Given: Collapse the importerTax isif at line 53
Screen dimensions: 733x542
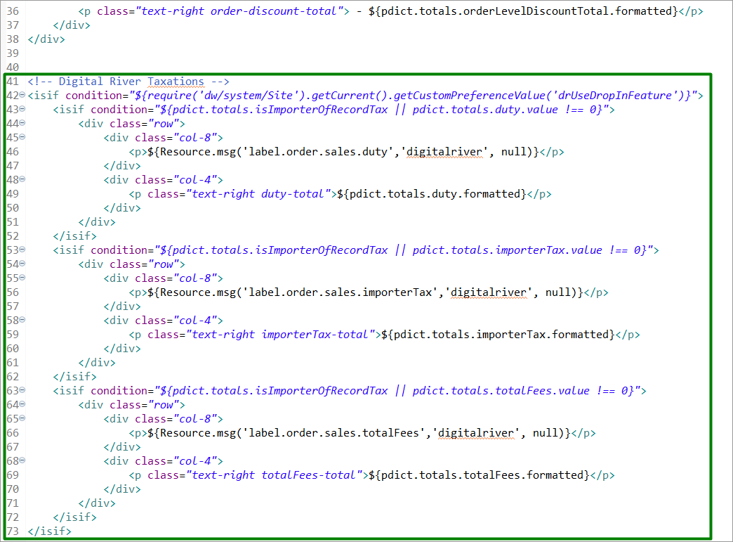Looking at the screenshot, I should coord(22,250).
